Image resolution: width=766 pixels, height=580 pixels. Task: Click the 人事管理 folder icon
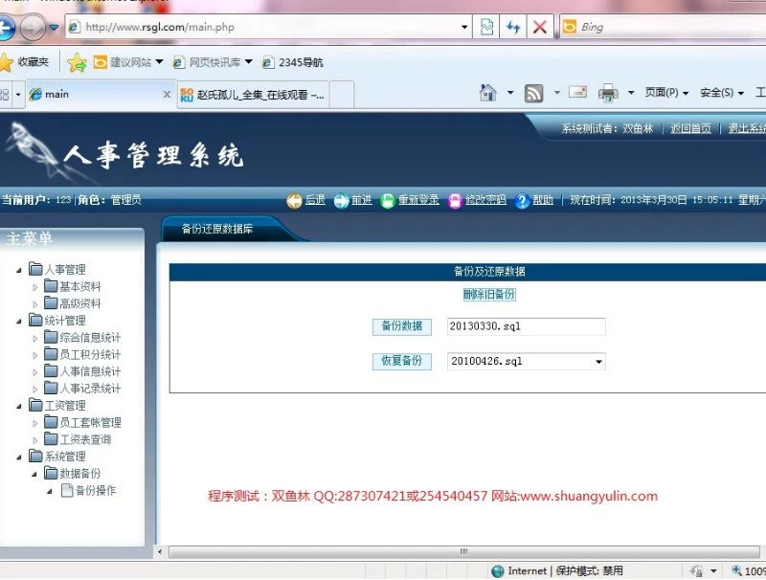click(x=35, y=269)
